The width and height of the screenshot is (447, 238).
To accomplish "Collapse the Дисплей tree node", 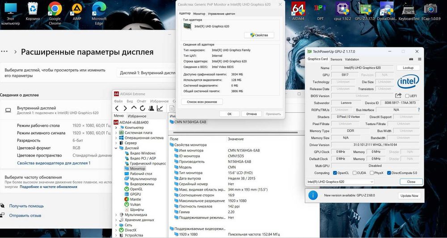I will pos(116,148).
